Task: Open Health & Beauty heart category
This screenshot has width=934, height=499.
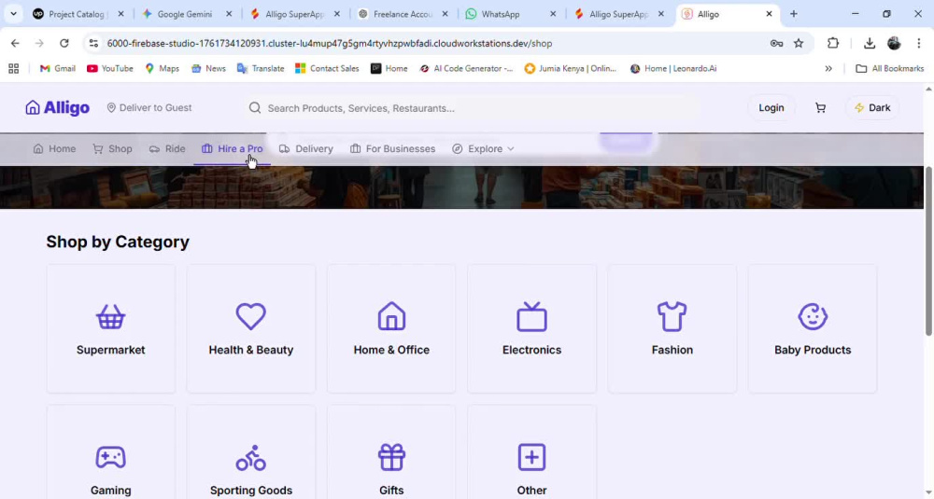Action: [250, 329]
